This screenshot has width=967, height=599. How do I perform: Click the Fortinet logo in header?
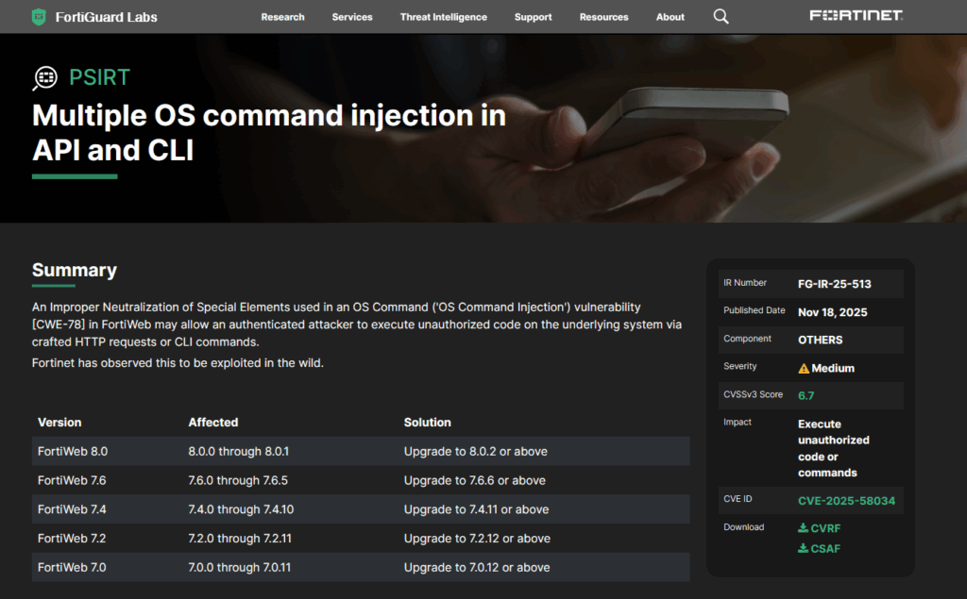856,16
